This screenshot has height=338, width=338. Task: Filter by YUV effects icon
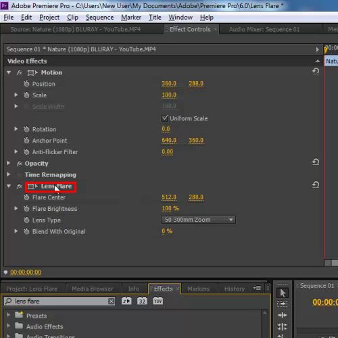[158, 301]
